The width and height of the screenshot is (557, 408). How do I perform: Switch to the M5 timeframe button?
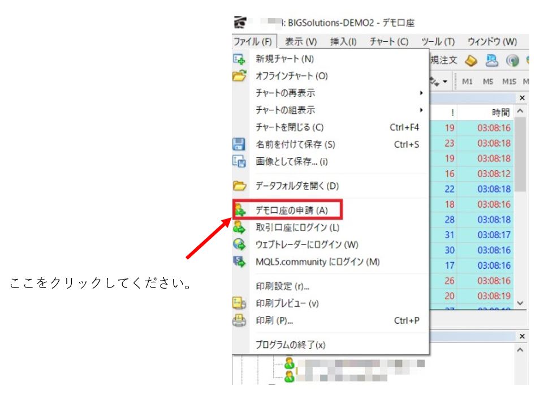pos(487,81)
